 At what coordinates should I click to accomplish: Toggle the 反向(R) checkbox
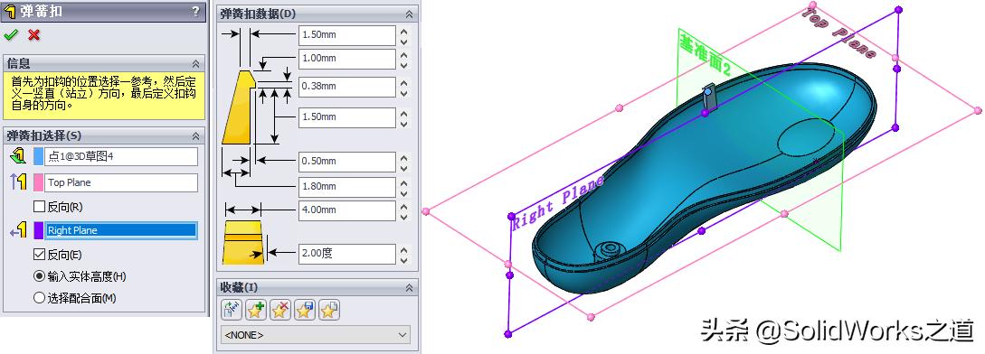point(39,207)
